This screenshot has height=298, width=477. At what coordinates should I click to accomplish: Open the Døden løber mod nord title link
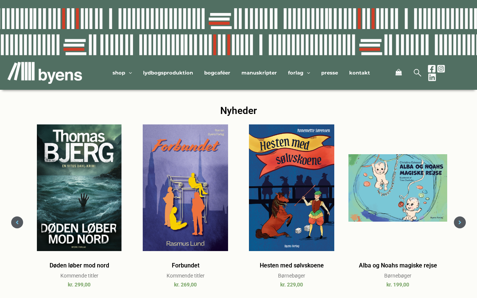[79, 266]
